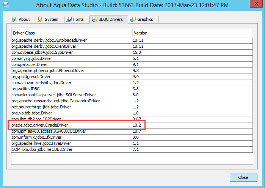Click the Phoenix version 4.3 cell
Image resolution: width=265 pixels, height=188 pixels.
[192, 70]
